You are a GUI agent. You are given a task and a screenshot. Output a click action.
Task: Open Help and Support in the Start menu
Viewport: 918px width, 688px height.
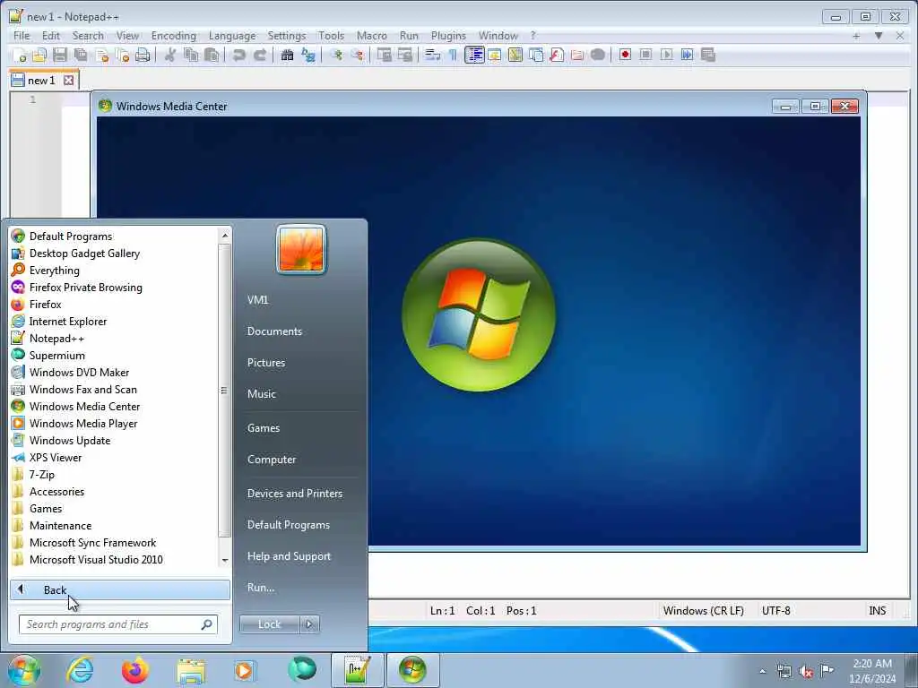(289, 556)
